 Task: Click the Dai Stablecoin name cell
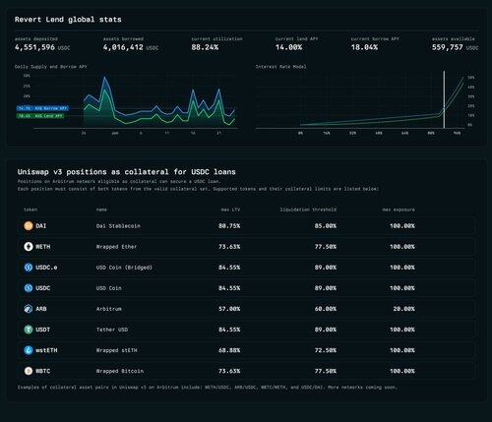tap(118, 226)
